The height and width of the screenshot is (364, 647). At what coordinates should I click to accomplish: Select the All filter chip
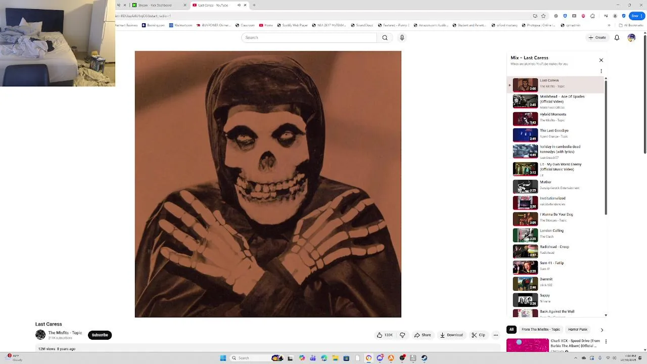pyautogui.click(x=512, y=330)
